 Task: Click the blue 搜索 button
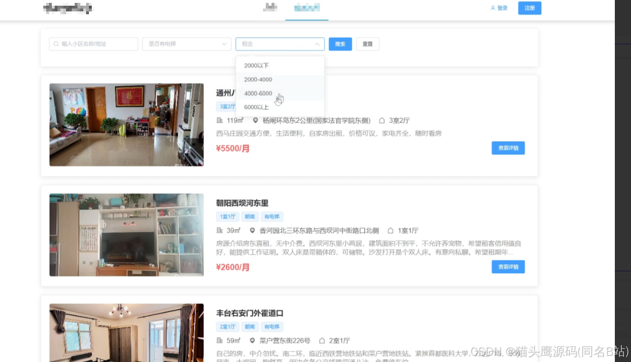point(340,44)
